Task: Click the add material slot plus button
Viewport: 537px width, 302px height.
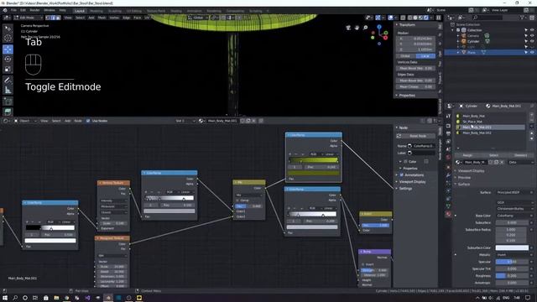Action: click(532, 116)
